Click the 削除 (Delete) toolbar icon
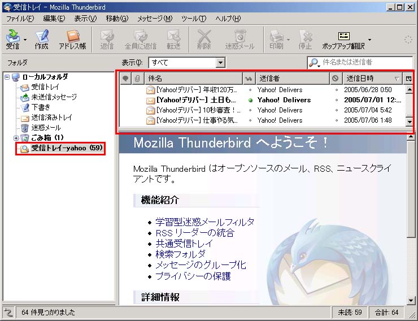 tap(204, 39)
